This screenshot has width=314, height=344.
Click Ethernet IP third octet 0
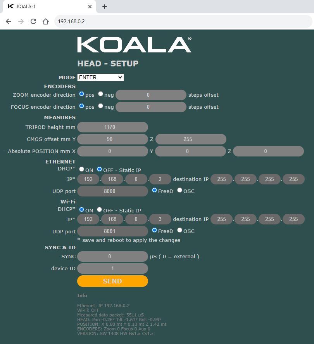pyautogui.click(x=136, y=179)
